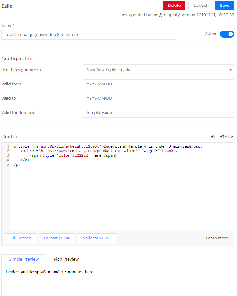Viewport: 237px width, 296px height.
Task: Open the editor in Full Screen
Action: [20, 238]
